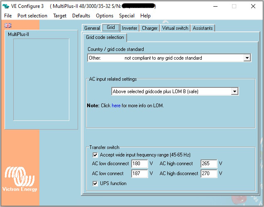Click the 'here' link for LOM info

pos(116,106)
